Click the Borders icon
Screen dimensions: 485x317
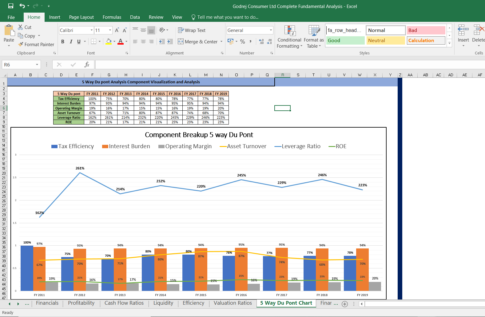tap(94, 42)
